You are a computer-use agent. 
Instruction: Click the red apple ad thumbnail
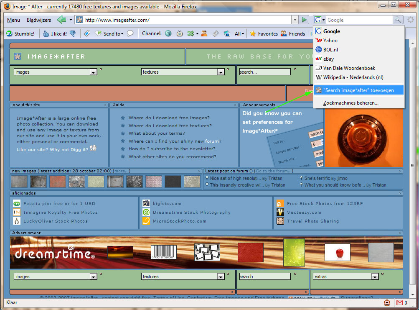point(338,252)
